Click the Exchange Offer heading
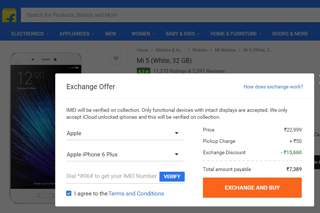 91,87
